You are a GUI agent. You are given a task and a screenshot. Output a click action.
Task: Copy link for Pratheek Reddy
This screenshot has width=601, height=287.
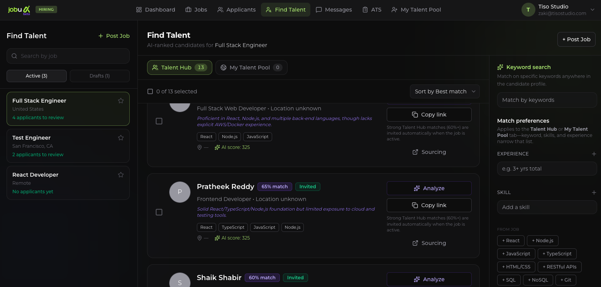429,205
